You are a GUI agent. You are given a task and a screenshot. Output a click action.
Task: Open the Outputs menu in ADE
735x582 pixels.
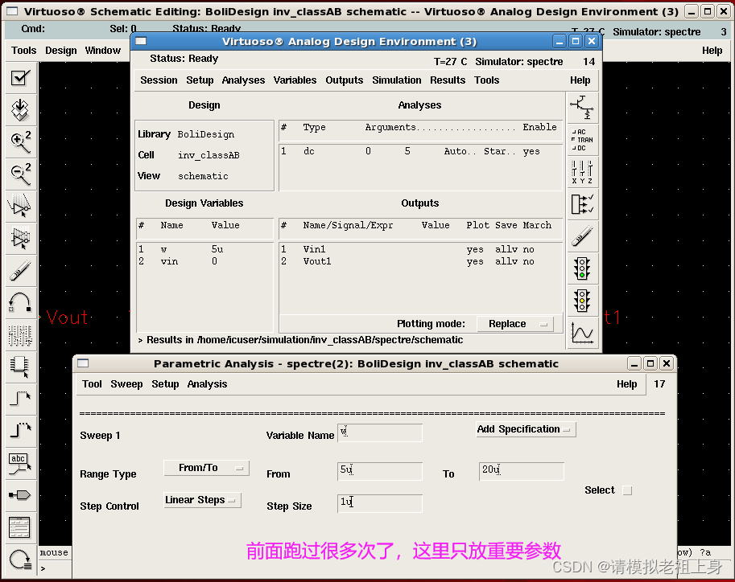point(344,80)
